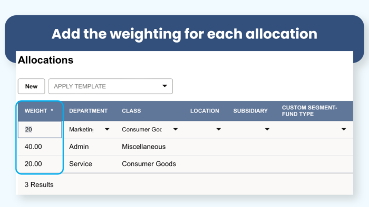Click the Department column header

click(88, 111)
